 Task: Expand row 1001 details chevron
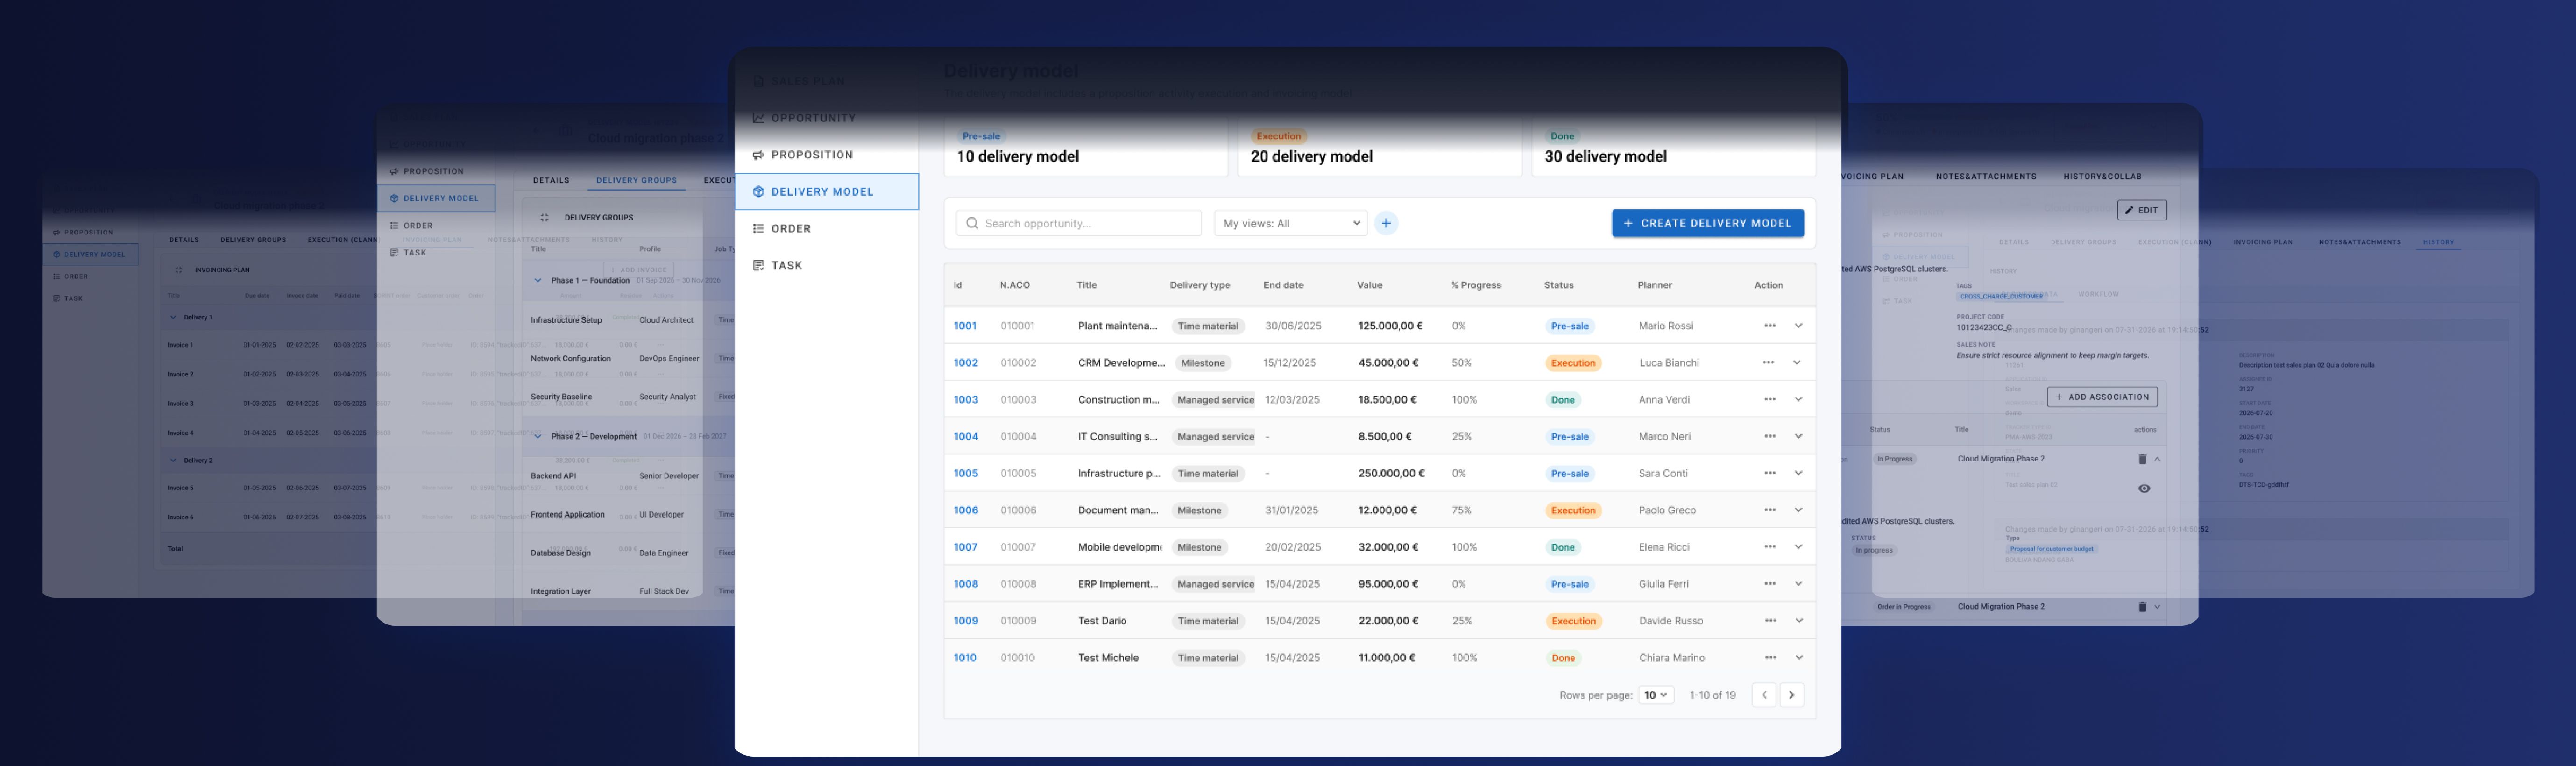(x=1798, y=326)
